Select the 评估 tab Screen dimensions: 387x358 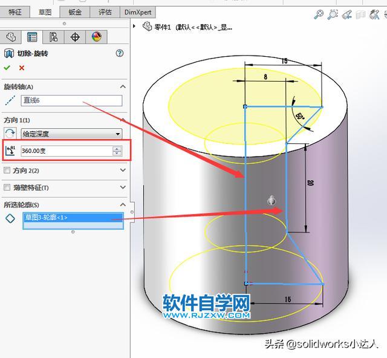(105, 12)
